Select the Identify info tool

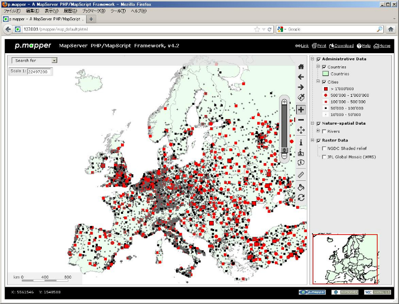tap(301, 142)
